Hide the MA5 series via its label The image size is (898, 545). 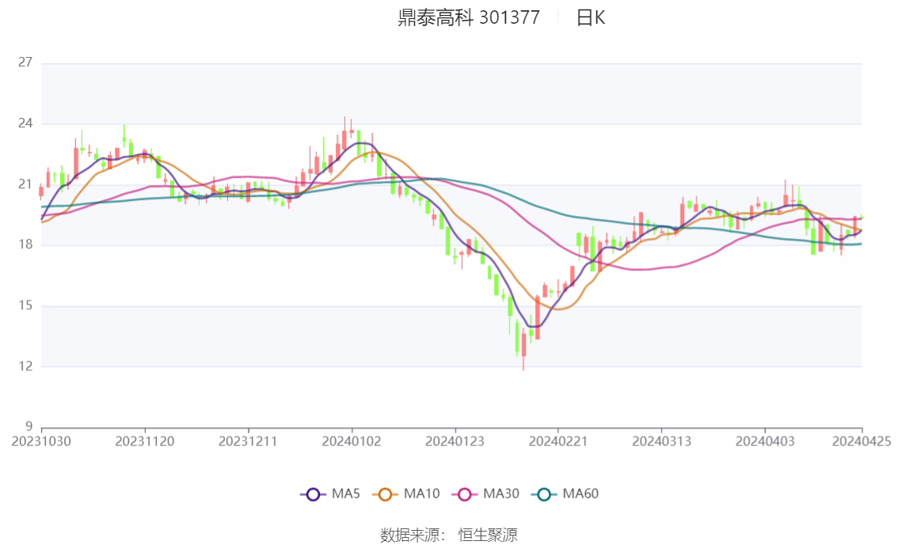[x=346, y=494]
